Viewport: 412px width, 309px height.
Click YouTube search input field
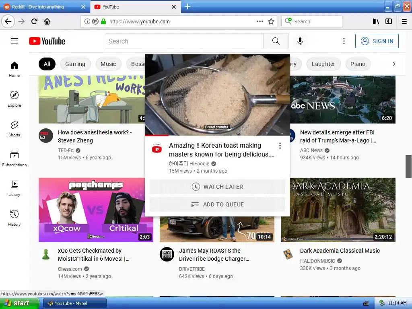(184, 41)
